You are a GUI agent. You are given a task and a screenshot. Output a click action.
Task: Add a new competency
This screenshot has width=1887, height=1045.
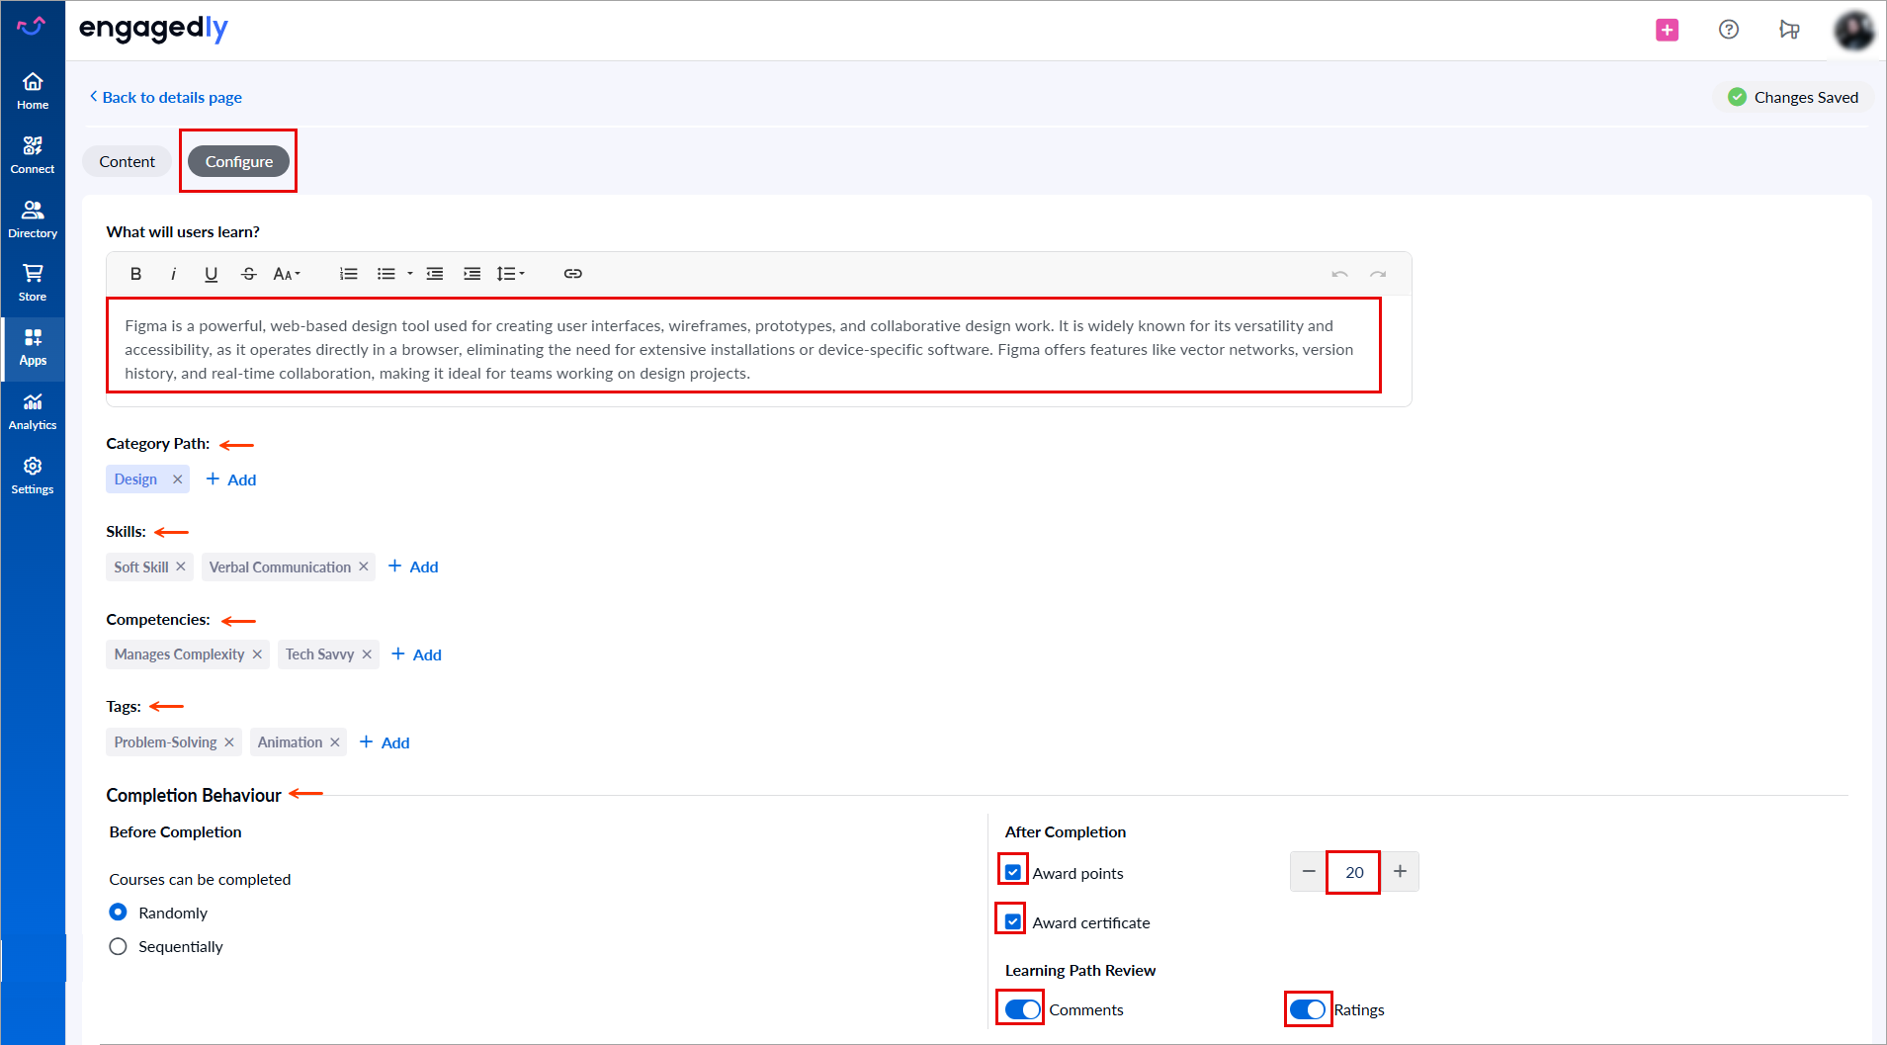(416, 654)
